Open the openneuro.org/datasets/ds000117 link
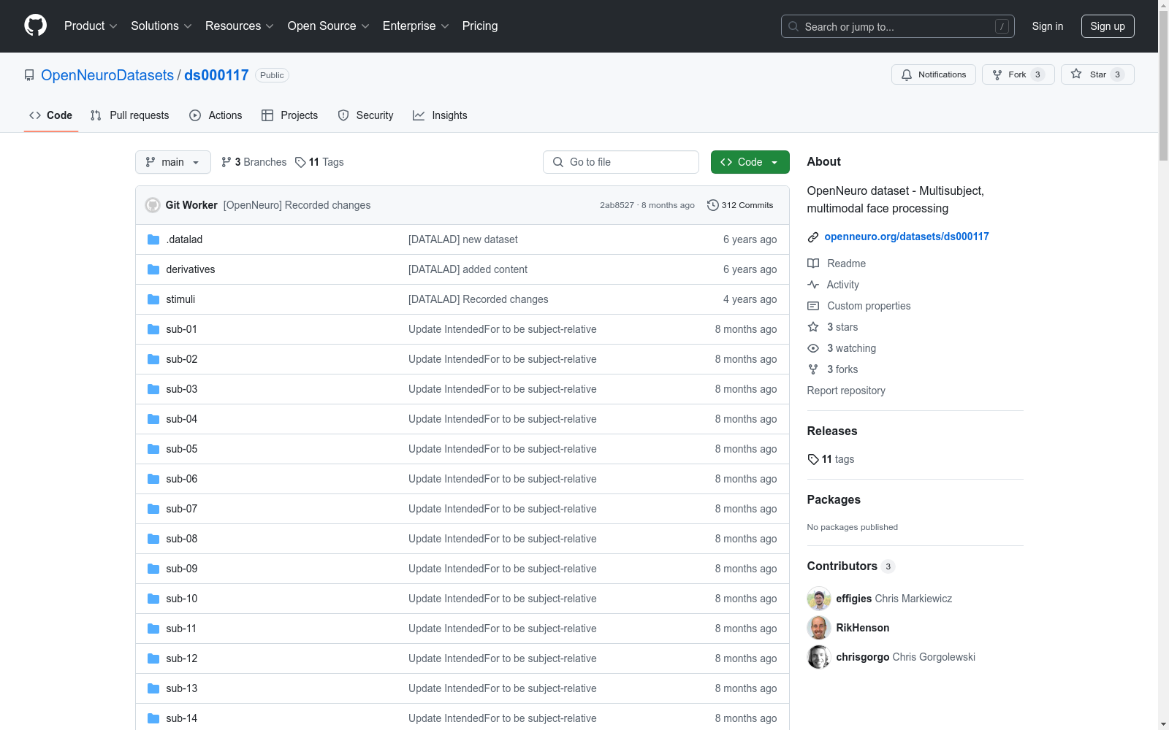The image size is (1169, 730). (x=907, y=237)
